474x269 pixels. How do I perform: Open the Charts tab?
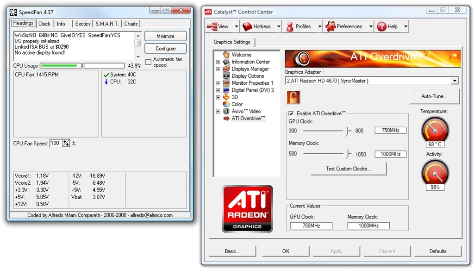tap(131, 24)
